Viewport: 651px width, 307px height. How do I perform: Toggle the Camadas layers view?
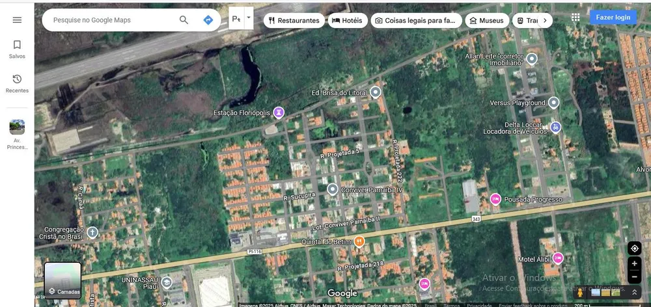[x=62, y=280]
